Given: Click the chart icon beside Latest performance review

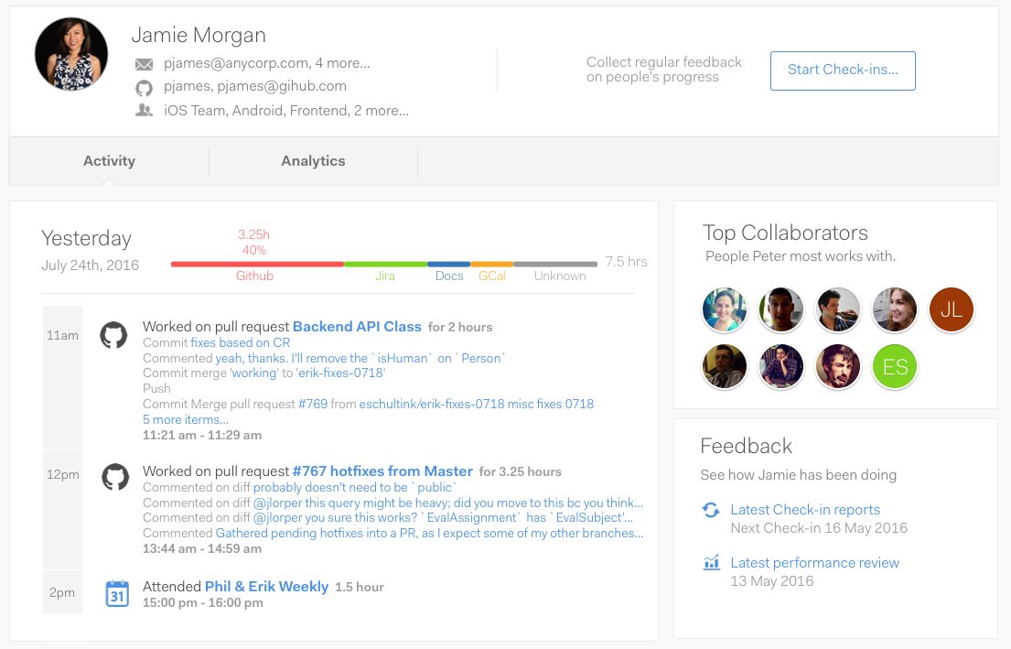Looking at the screenshot, I should tap(711, 563).
